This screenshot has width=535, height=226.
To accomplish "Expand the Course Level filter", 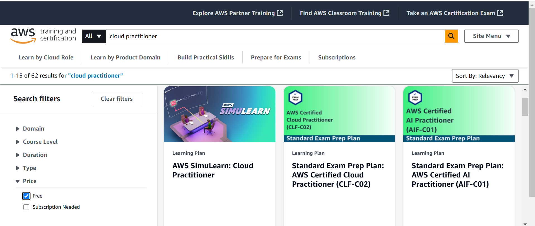I will click(37, 142).
